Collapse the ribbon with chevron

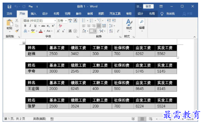point(195,37)
